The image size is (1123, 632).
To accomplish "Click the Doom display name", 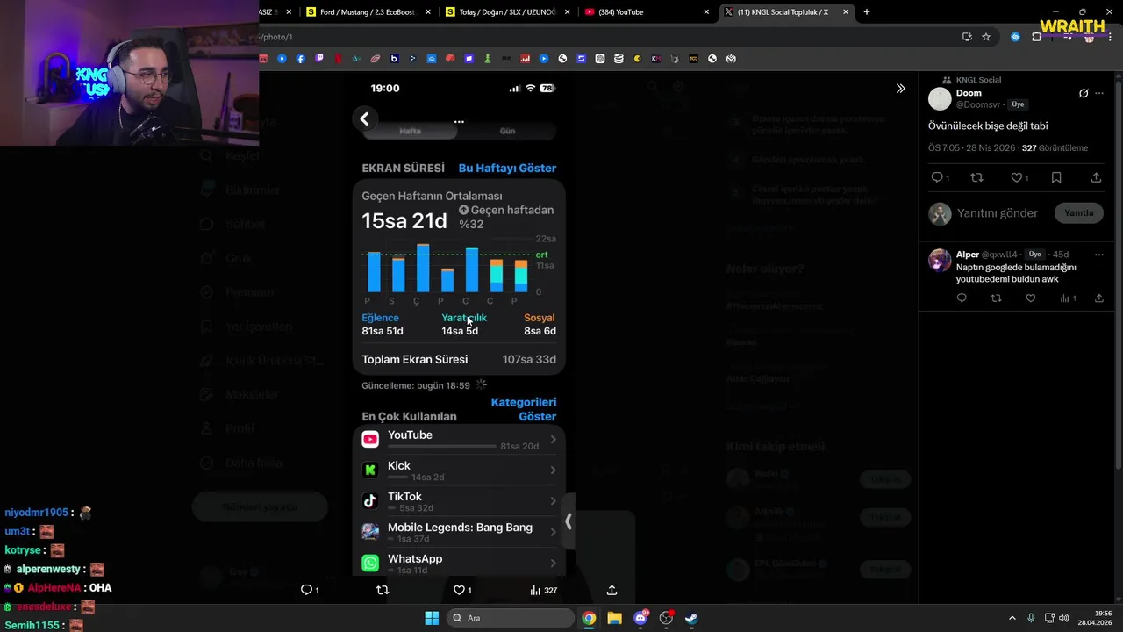I will pyautogui.click(x=969, y=93).
